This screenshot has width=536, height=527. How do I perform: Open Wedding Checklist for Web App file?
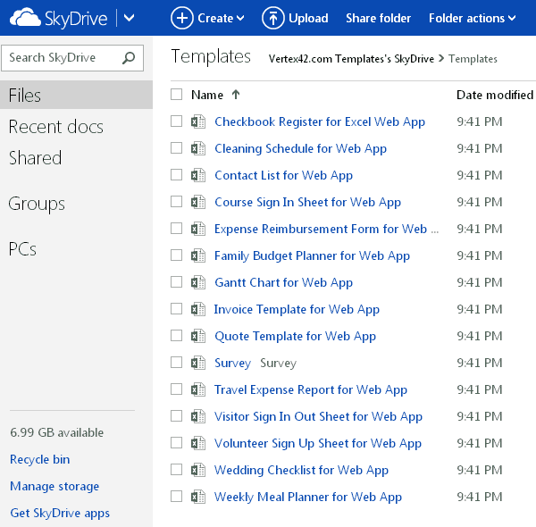click(301, 470)
